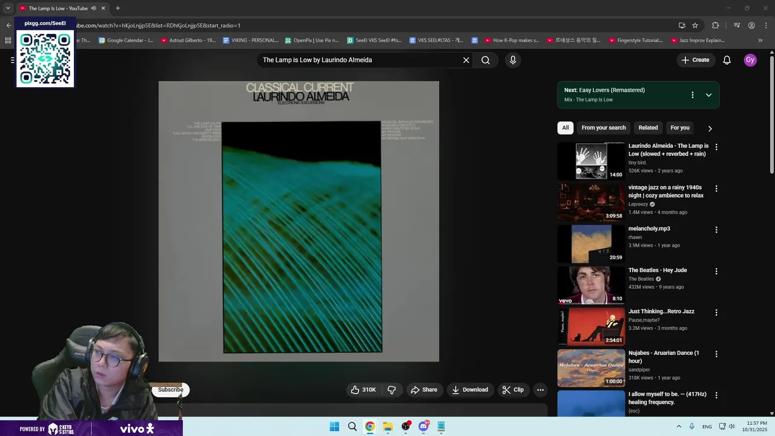Open playlist options next to Easy Lovers

(x=693, y=95)
